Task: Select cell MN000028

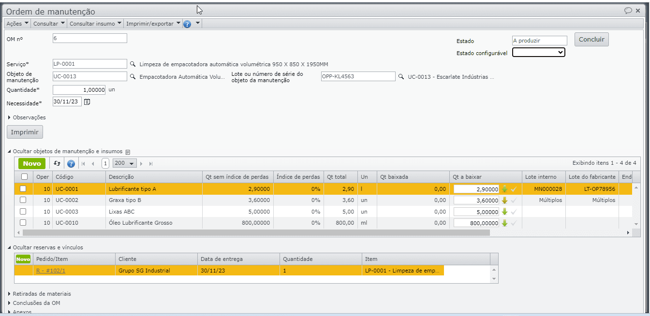Action: click(x=543, y=189)
